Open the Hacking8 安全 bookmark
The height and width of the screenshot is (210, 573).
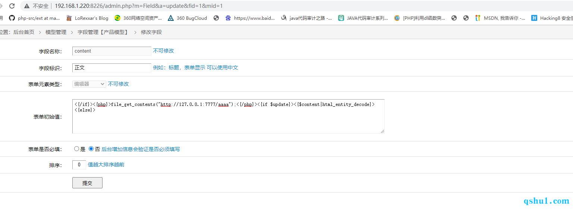pyautogui.click(x=552, y=18)
